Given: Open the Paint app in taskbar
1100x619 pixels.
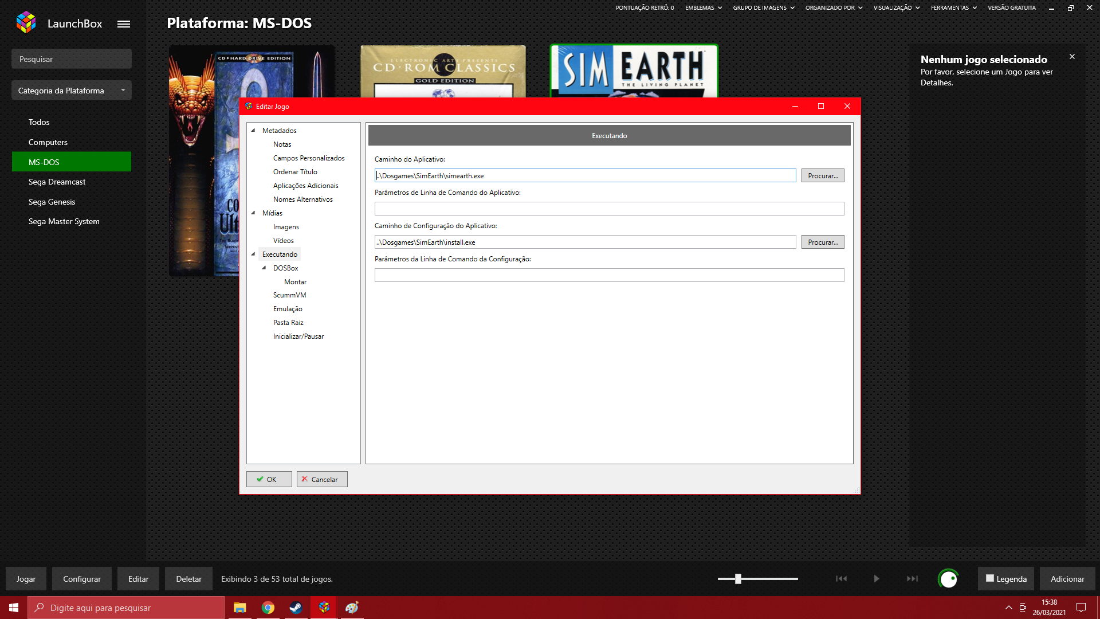Looking at the screenshot, I should 352,608.
